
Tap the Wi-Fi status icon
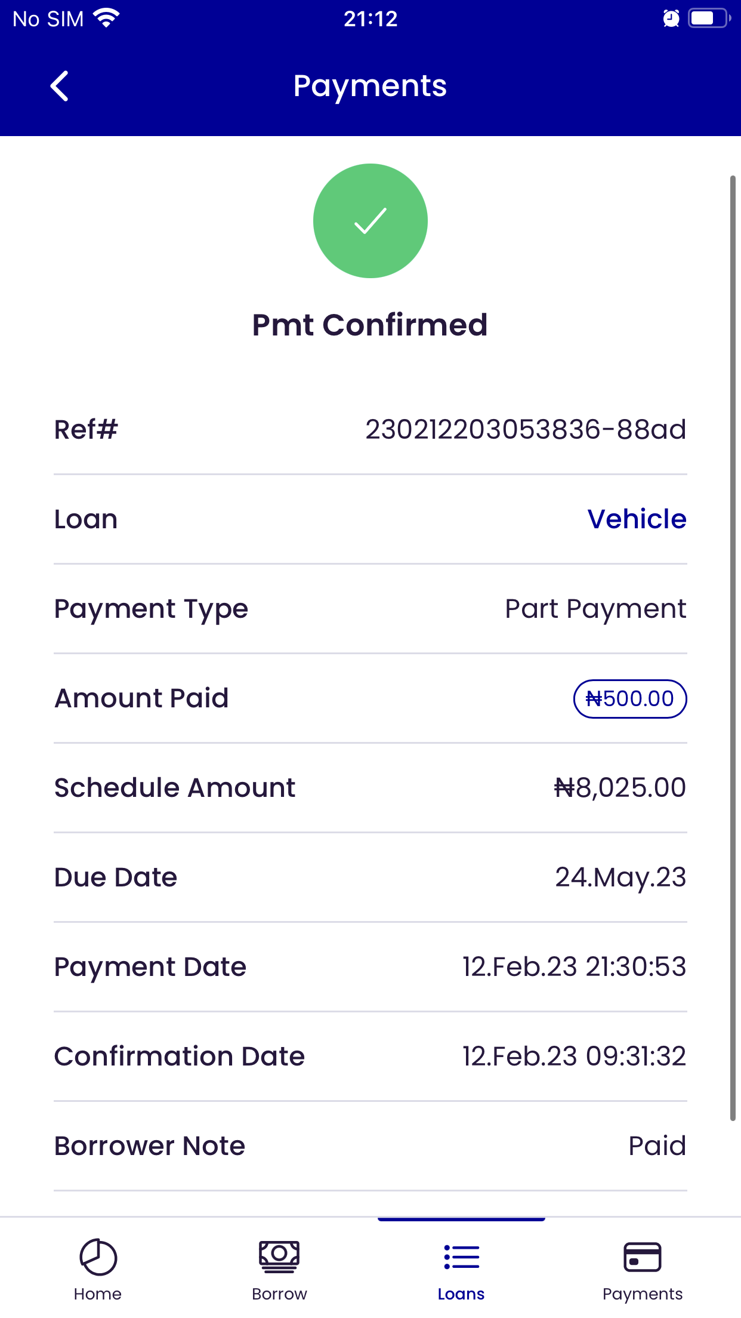(x=107, y=19)
